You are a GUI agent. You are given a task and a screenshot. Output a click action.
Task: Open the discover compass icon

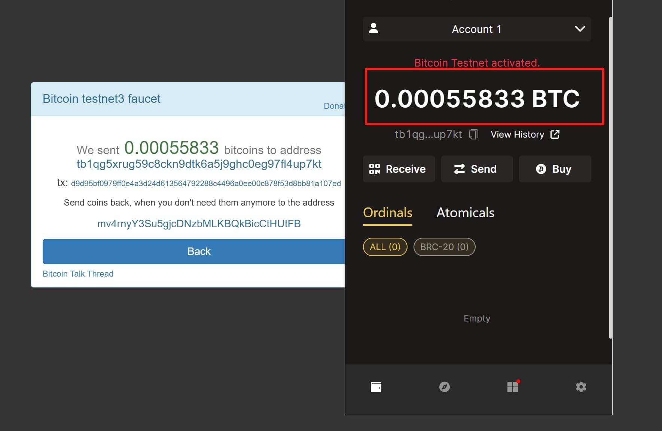(x=444, y=387)
